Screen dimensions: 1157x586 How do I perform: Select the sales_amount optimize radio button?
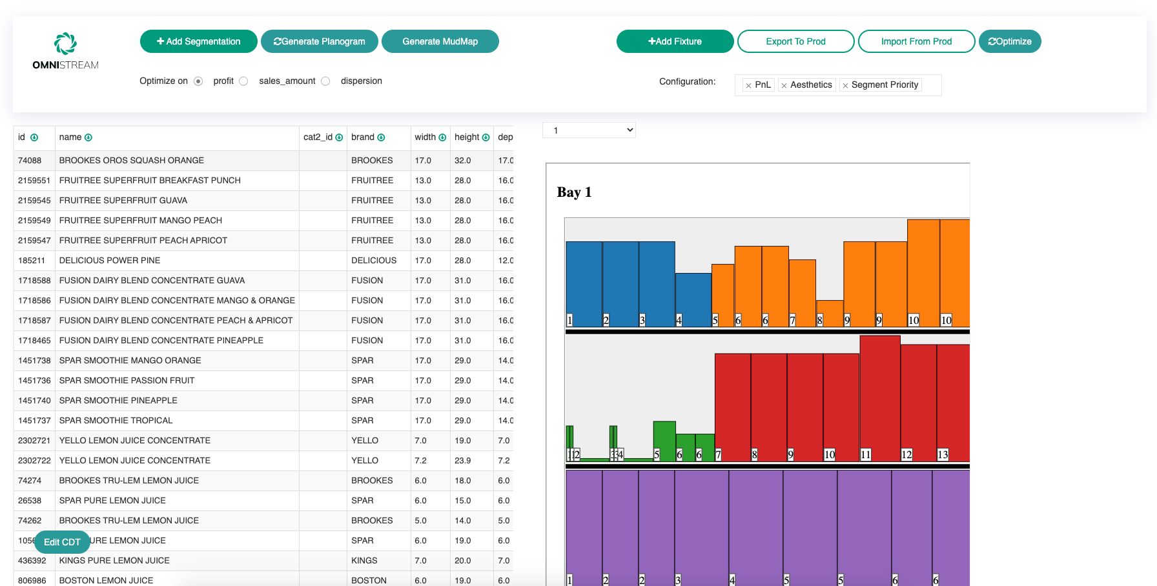(243, 81)
